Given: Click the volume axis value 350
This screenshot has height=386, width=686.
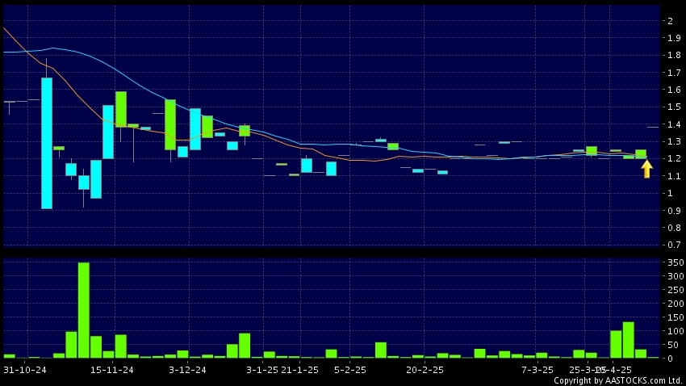Looking at the screenshot, I should pos(676,262).
